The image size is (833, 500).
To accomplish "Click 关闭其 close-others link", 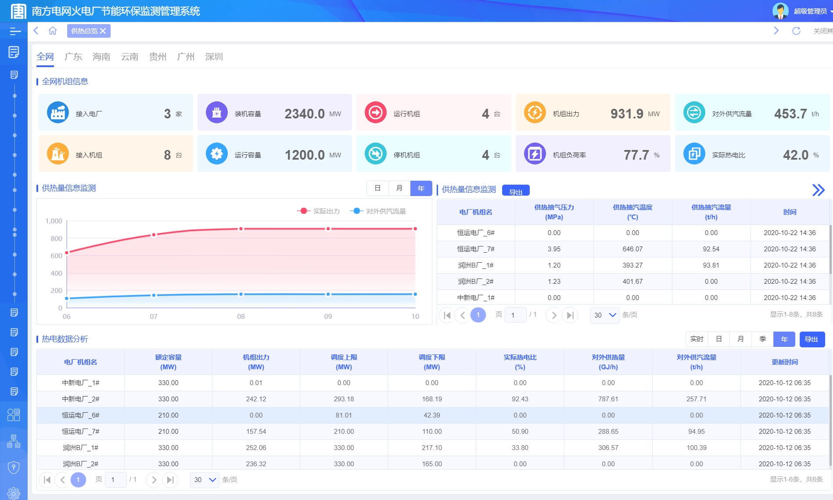I will point(823,31).
